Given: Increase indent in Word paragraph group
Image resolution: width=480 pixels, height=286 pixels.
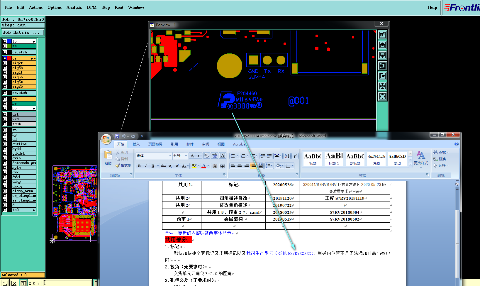Looking at the screenshot, I should [269, 156].
